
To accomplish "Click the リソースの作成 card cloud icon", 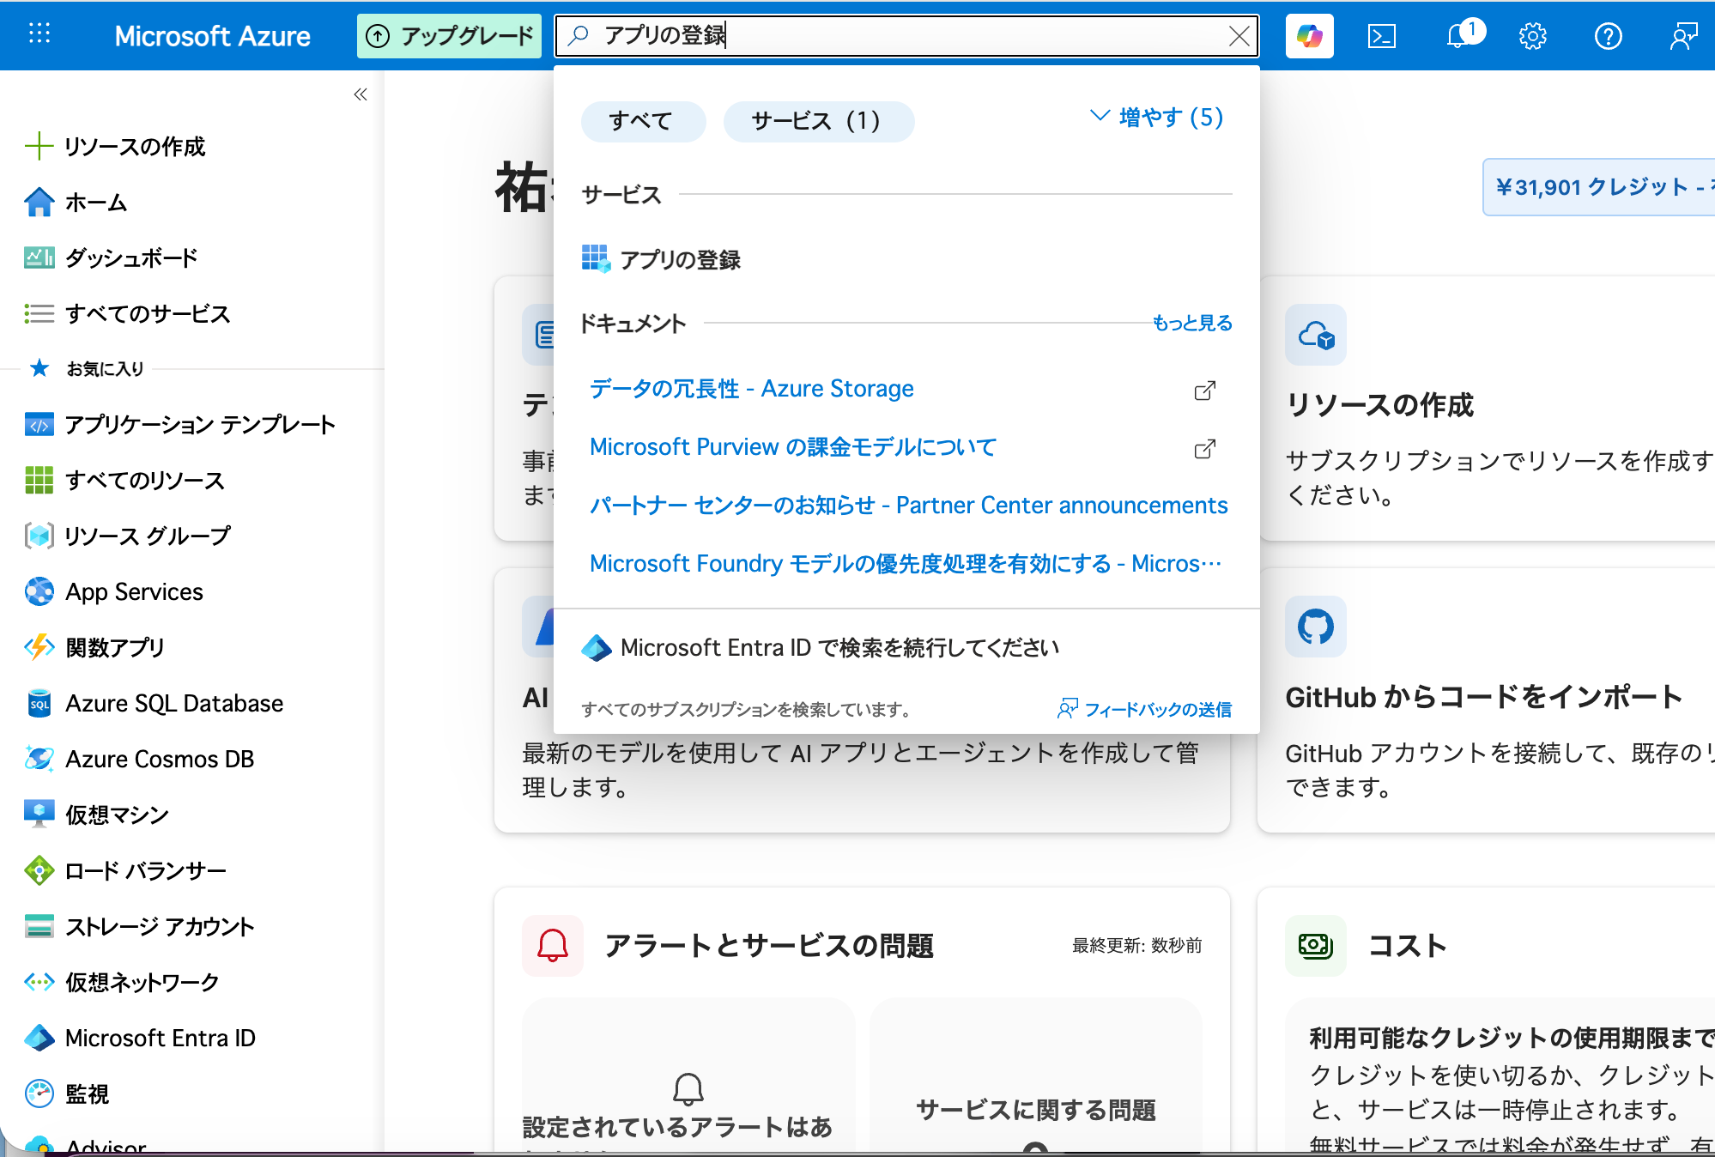I will pos(1316,335).
